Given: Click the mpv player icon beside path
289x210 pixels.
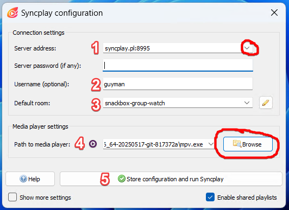Looking at the screenshot, I should pyautogui.click(x=93, y=144).
